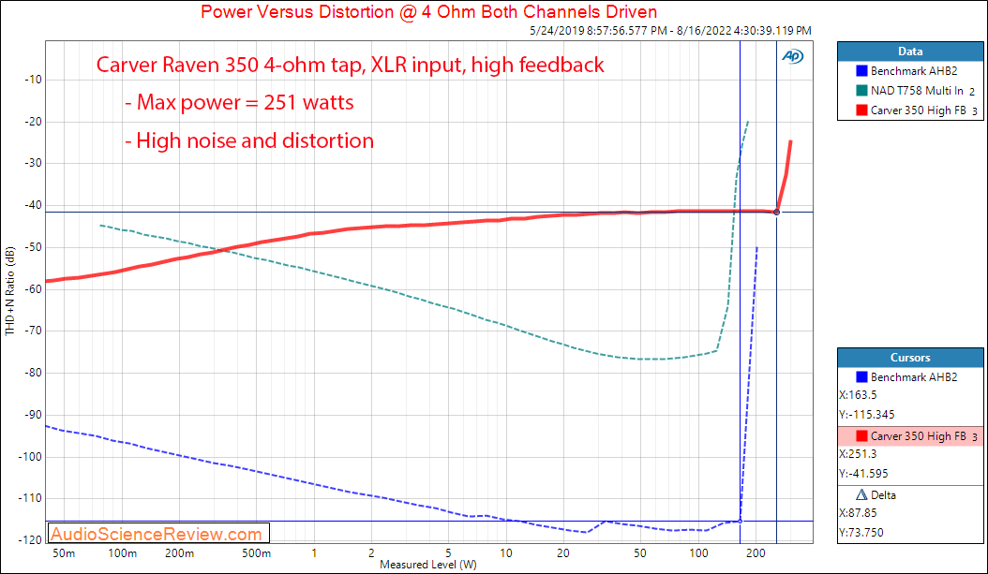This screenshot has width=988, height=574.
Task: Click the delta Y:73.750 value
Action: click(x=861, y=533)
